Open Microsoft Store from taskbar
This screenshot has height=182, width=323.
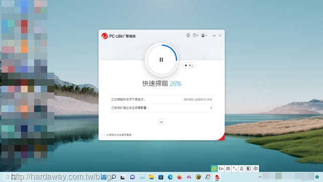[161, 177]
